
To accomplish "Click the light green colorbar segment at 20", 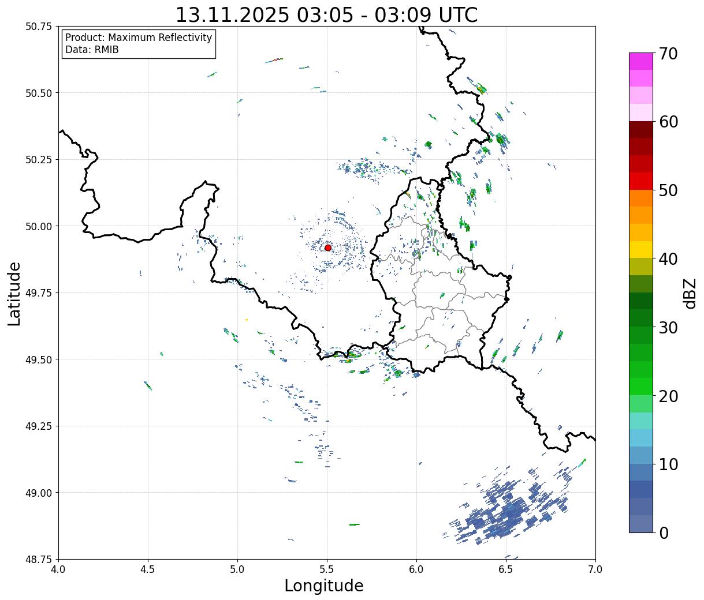I will (x=641, y=404).
